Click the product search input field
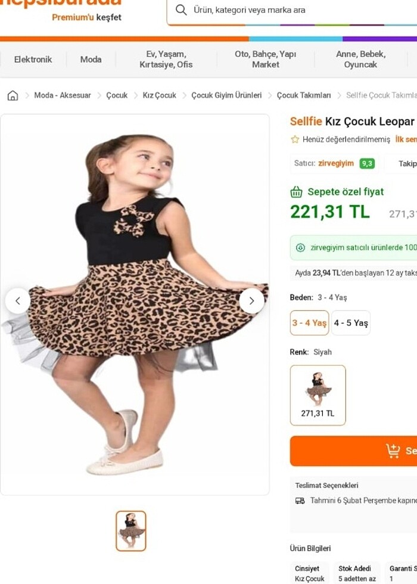 [298, 10]
